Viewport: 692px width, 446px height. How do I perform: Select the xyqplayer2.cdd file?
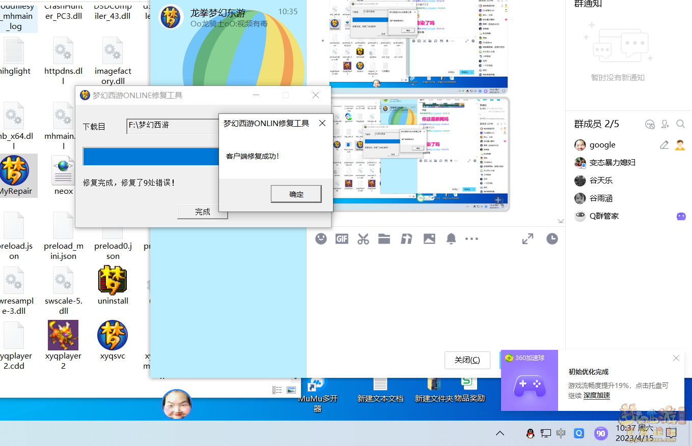[14, 345]
